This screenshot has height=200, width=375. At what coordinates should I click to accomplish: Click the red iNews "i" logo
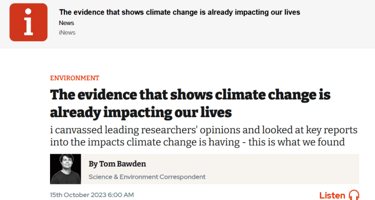(x=29, y=22)
